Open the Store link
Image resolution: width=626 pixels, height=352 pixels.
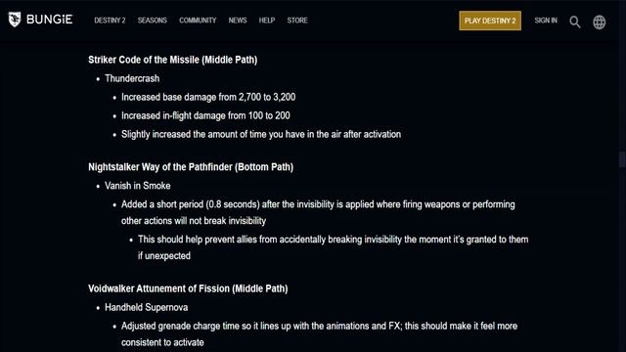click(297, 21)
